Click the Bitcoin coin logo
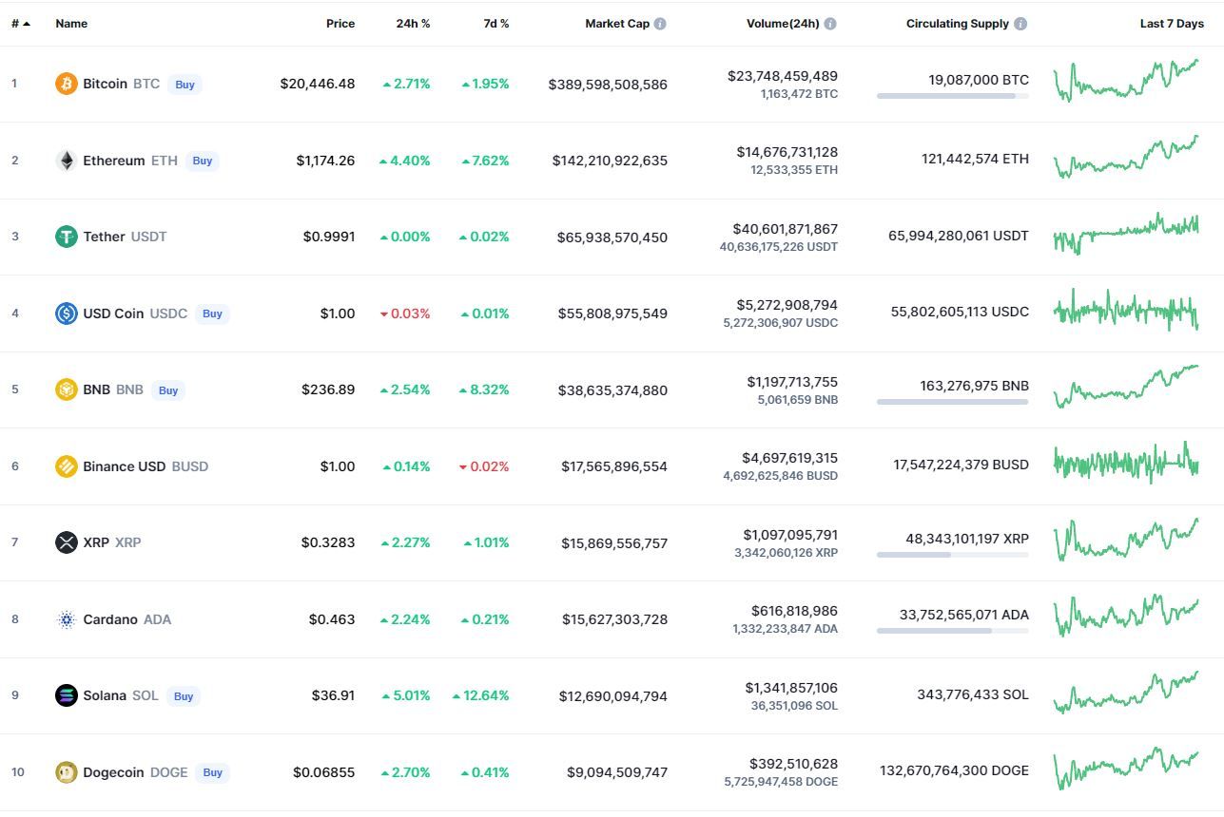Viewport: 1224px width, 817px height. tap(66, 84)
